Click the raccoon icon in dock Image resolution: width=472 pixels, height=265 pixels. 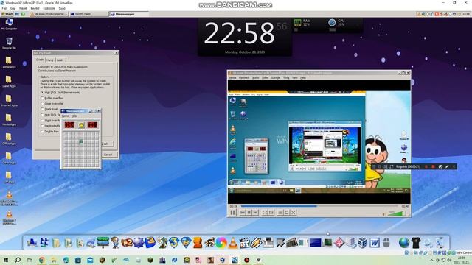(209, 243)
